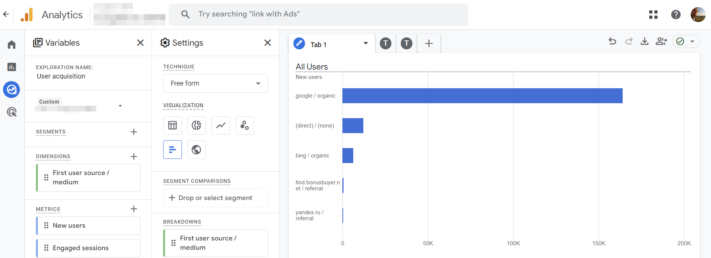Open the Tab 1 dropdown arrow
The width and height of the screenshot is (711, 258).
pyautogui.click(x=366, y=43)
